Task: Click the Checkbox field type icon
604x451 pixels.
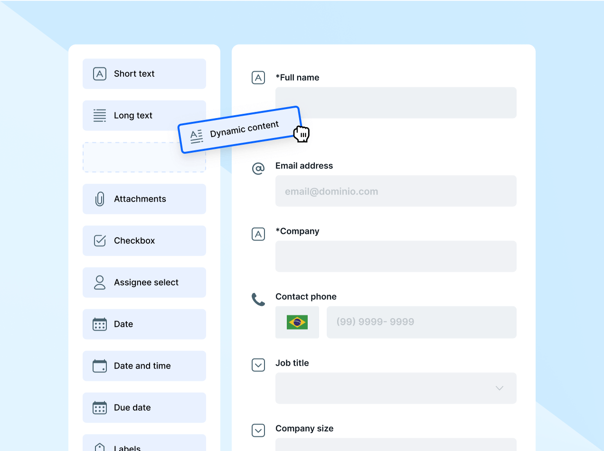Action: (100, 240)
